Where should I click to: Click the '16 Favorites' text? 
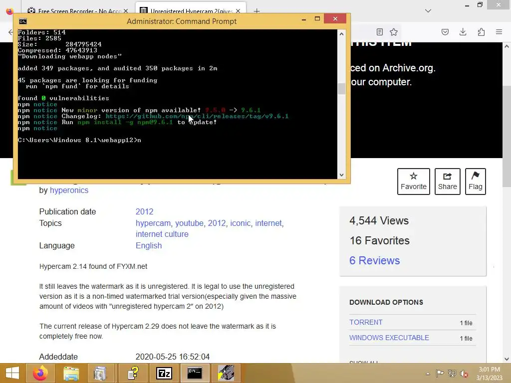point(380,241)
